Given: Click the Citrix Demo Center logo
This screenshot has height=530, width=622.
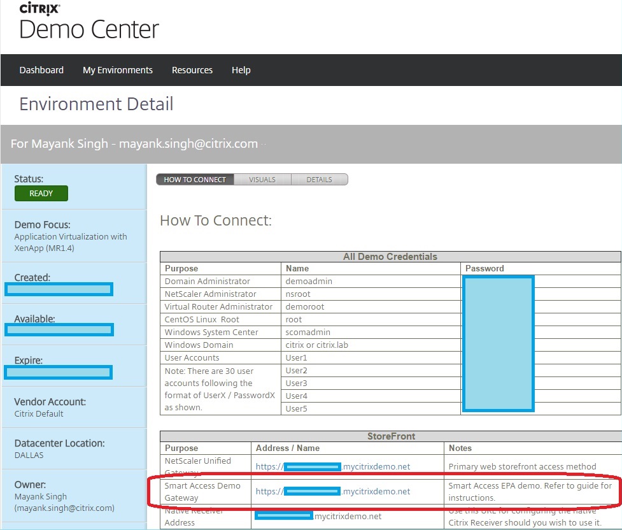Looking at the screenshot, I should pos(89,21).
